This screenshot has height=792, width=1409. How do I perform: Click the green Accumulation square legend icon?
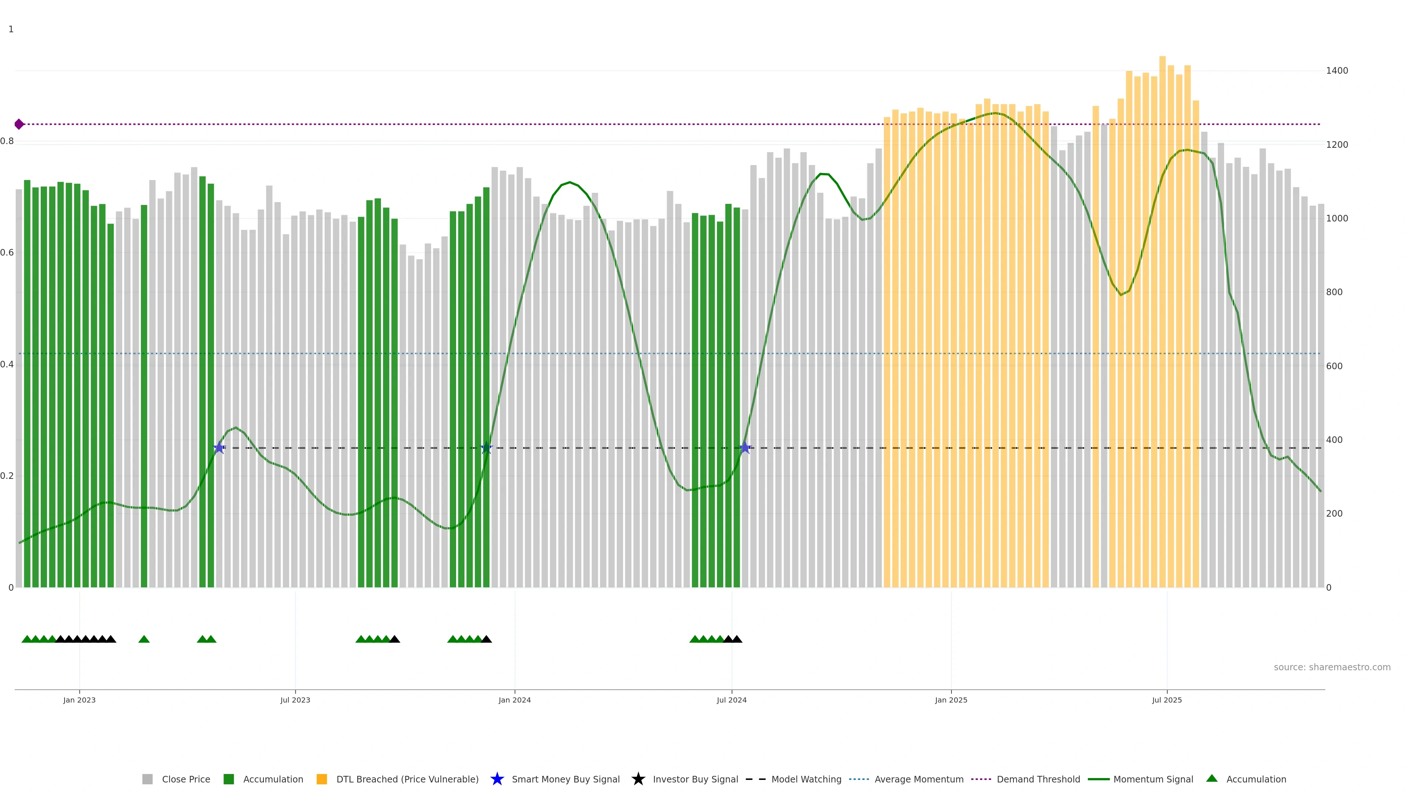[229, 779]
